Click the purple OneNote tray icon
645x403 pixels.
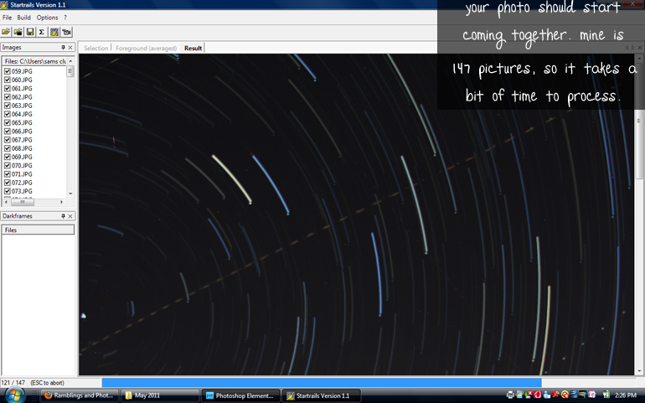point(591,395)
